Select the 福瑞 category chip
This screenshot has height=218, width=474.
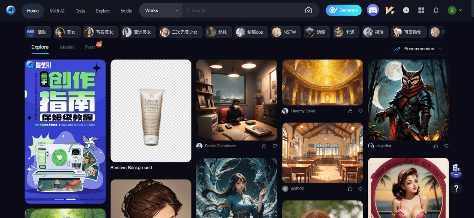375,32
